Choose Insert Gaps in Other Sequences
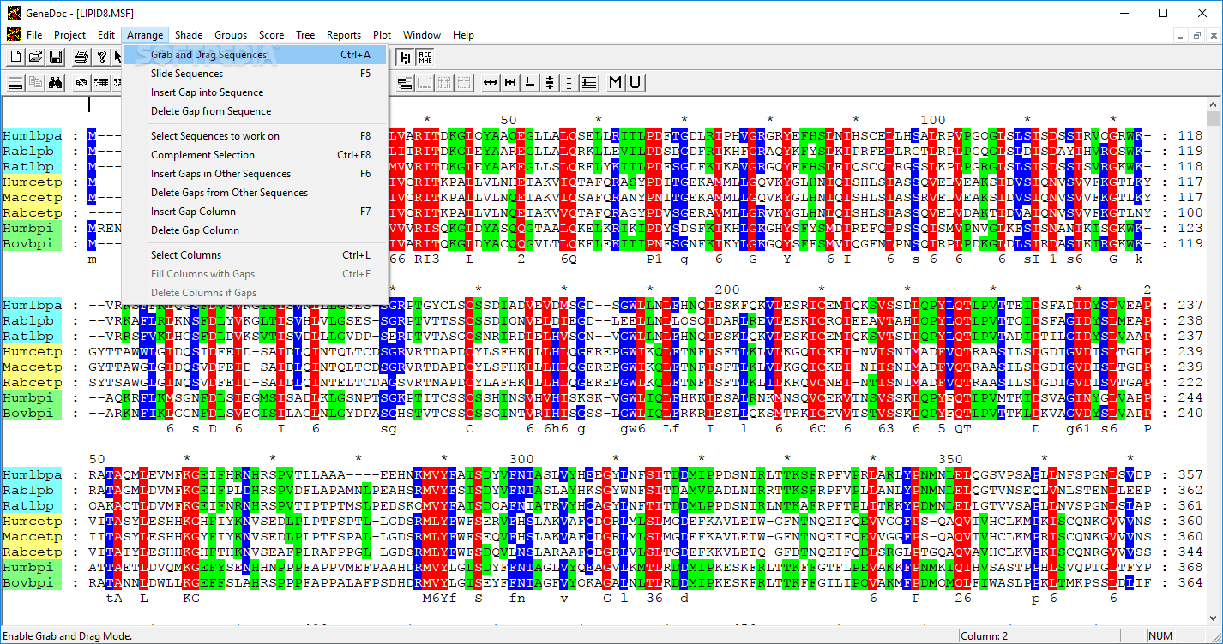 [256, 174]
